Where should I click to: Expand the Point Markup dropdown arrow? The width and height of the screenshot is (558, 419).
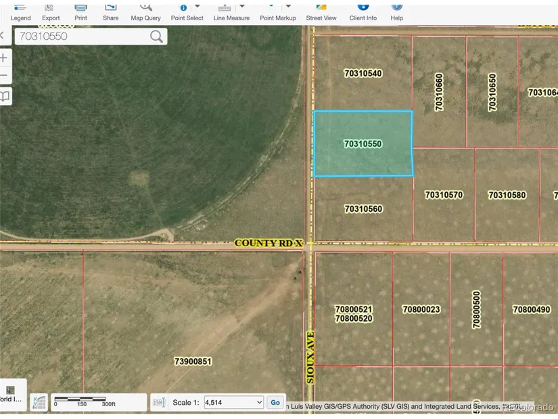point(289,7)
